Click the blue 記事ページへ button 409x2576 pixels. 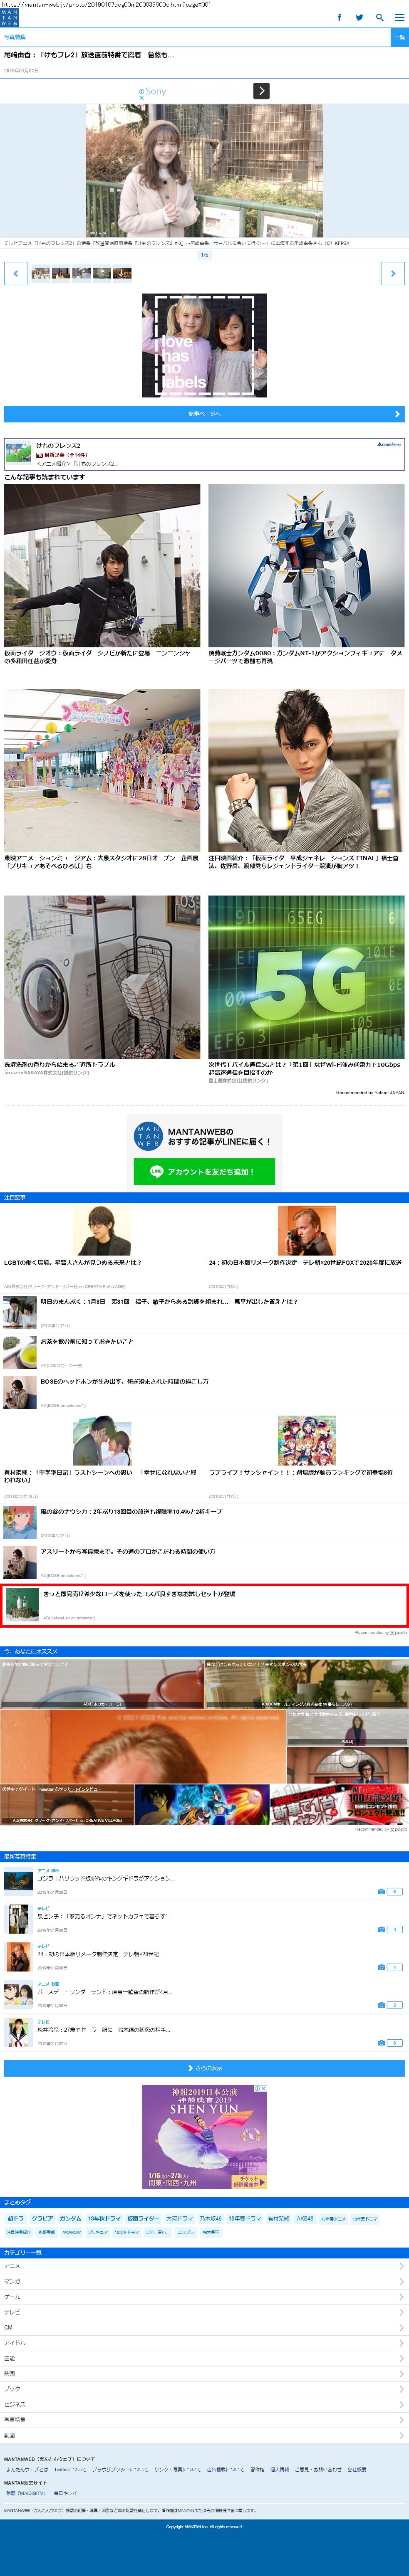pos(204,414)
